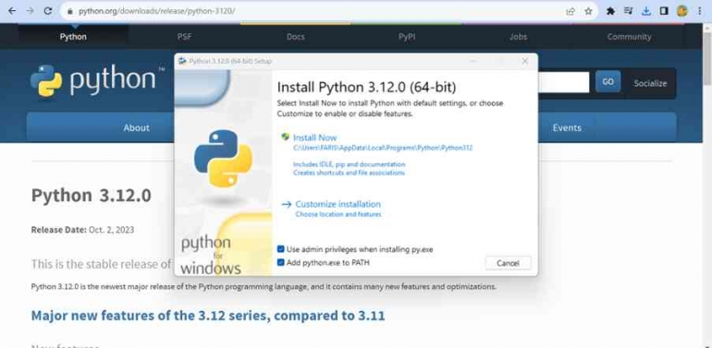The height and width of the screenshot is (348, 712).
Task: Click Install Now in the setup dialog
Action: point(315,138)
